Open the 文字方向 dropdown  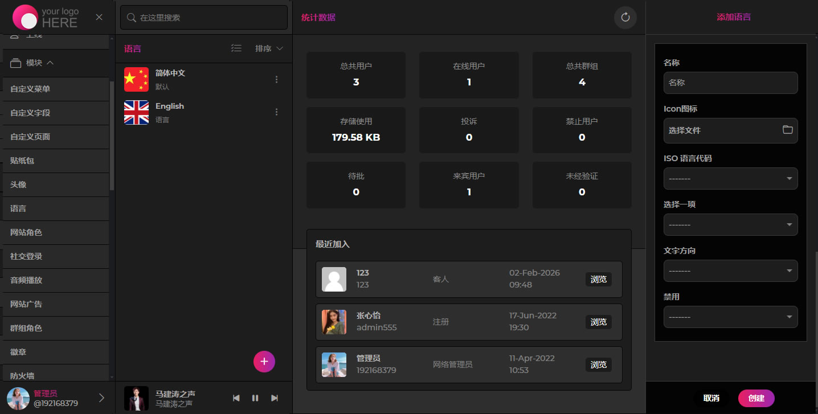click(730, 271)
